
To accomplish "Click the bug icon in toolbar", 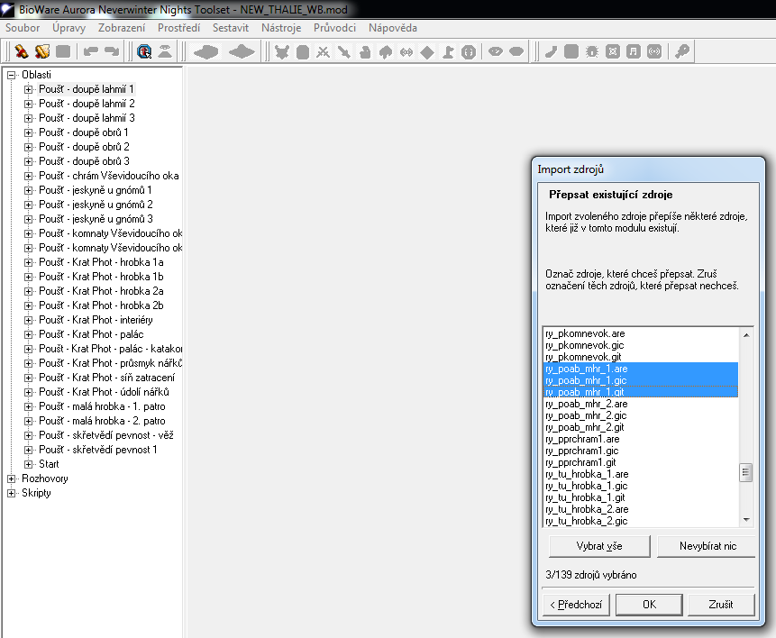I will click(592, 51).
